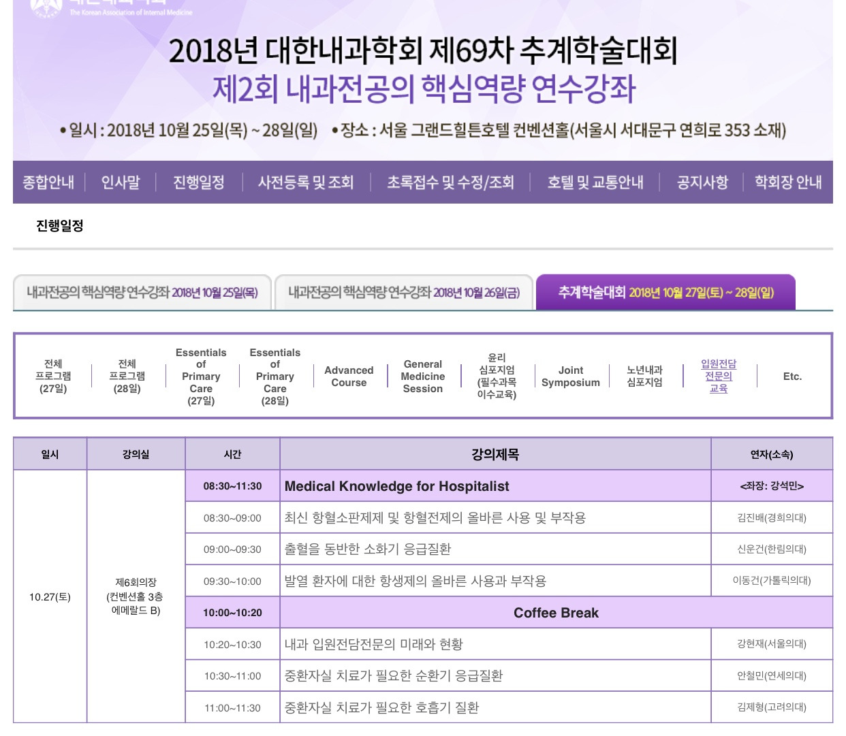The height and width of the screenshot is (736, 846).
Task: Click the 좌장: 강석민 cell
Action: 772,486
